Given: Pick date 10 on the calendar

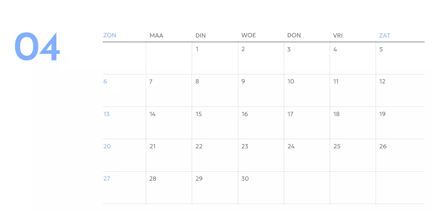Looking at the screenshot, I should (x=291, y=81).
